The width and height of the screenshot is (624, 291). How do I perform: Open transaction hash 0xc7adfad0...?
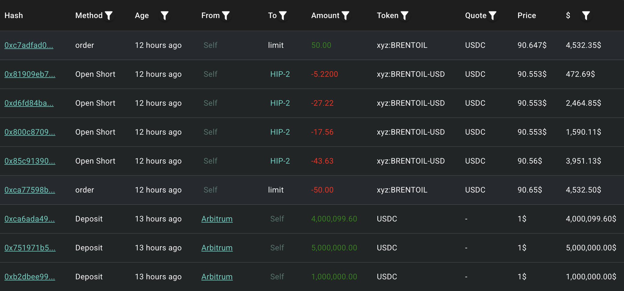pyautogui.click(x=29, y=45)
